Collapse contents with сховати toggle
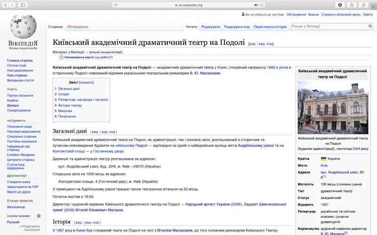This screenshot has width=377, height=235. pyautogui.click(x=86, y=83)
